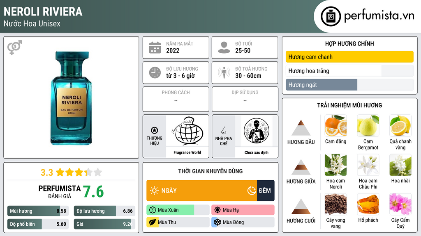Click the unisex gender symbol icon
Image resolution: width=421 pixels, height=236 pixels.
14,48
